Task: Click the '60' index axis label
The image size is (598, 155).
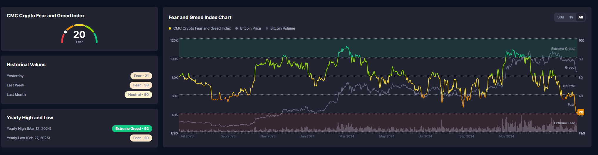Action: pyautogui.click(x=581, y=78)
